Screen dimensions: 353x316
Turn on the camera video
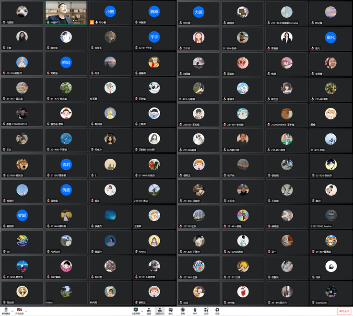(19, 310)
